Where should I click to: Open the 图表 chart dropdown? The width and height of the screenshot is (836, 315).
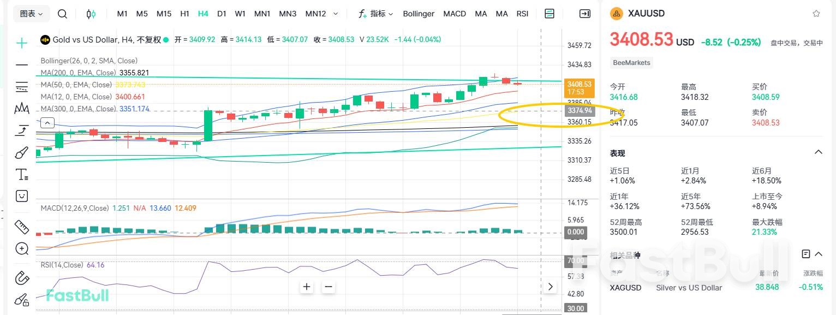tap(31, 14)
